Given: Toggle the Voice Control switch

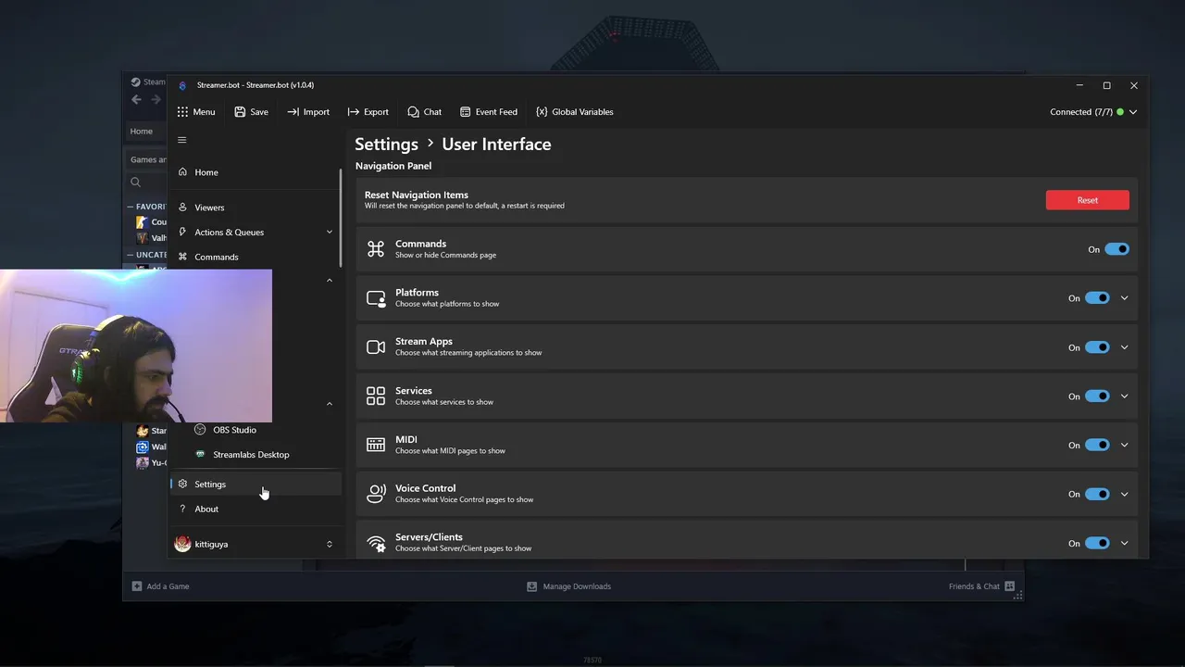Looking at the screenshot, I should pos(1097,494).
